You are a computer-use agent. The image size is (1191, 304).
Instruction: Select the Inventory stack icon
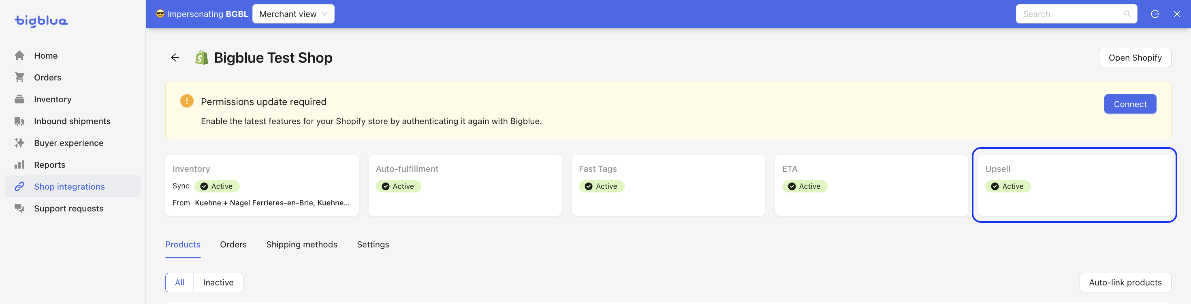[19, 99]
